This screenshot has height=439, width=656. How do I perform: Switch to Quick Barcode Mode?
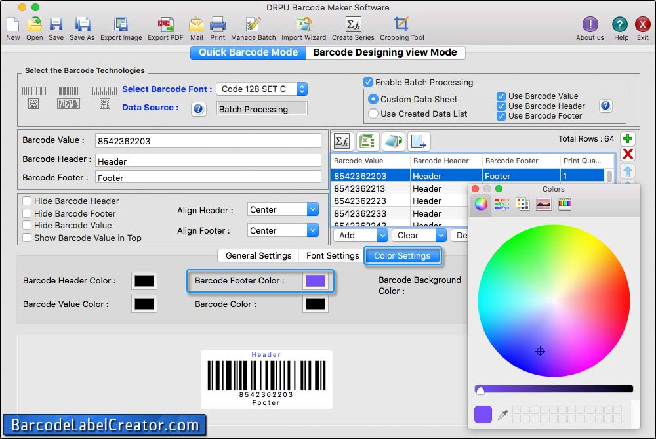coord(248,52)
